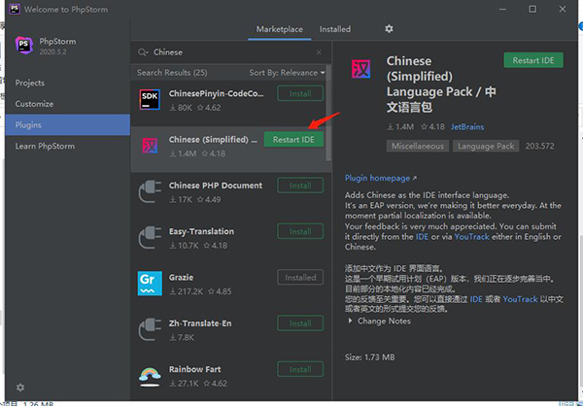Viewport: 583px width, 406px height.
Task: Select the Rainbow Fart entry name
Action: (195, 369)
